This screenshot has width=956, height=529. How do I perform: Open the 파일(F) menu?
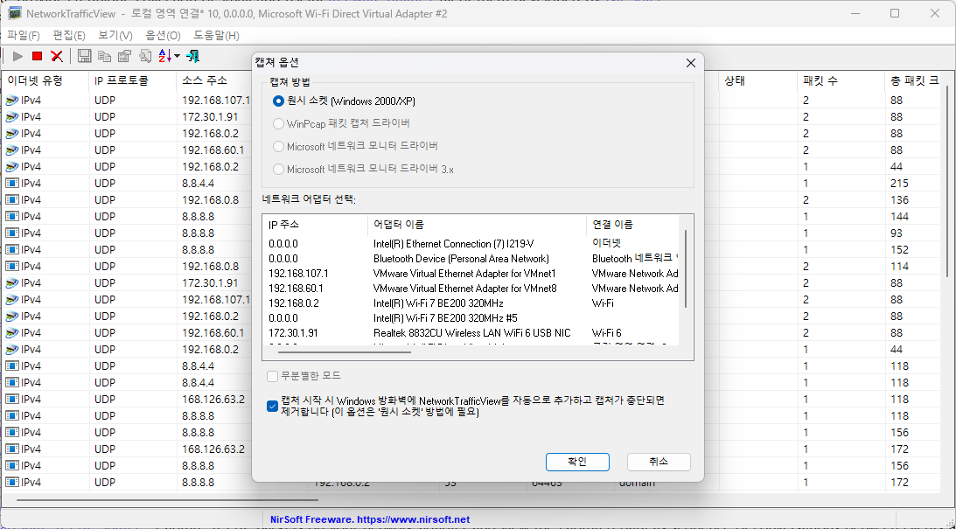coord(23,35)
